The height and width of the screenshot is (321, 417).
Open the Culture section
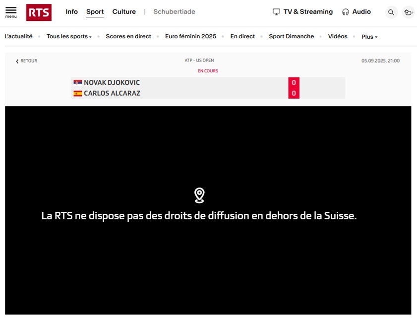tap(124, 12)
